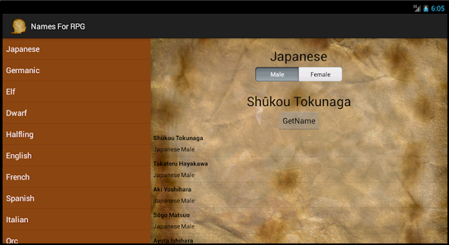Tap the Names For RPG app icon
The height and width of the screenshot is (245, 449).
click(19, 26)
